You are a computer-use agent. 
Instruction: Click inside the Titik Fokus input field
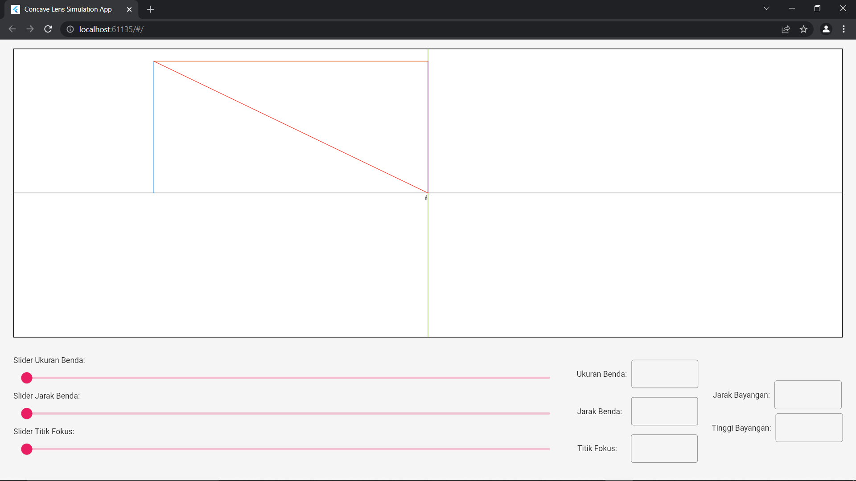click(664, 448)
